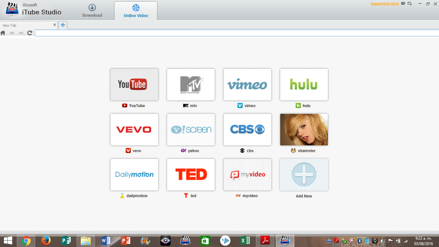Select the Online Video tab
439x247 pixels.
(x=136, y=11)
